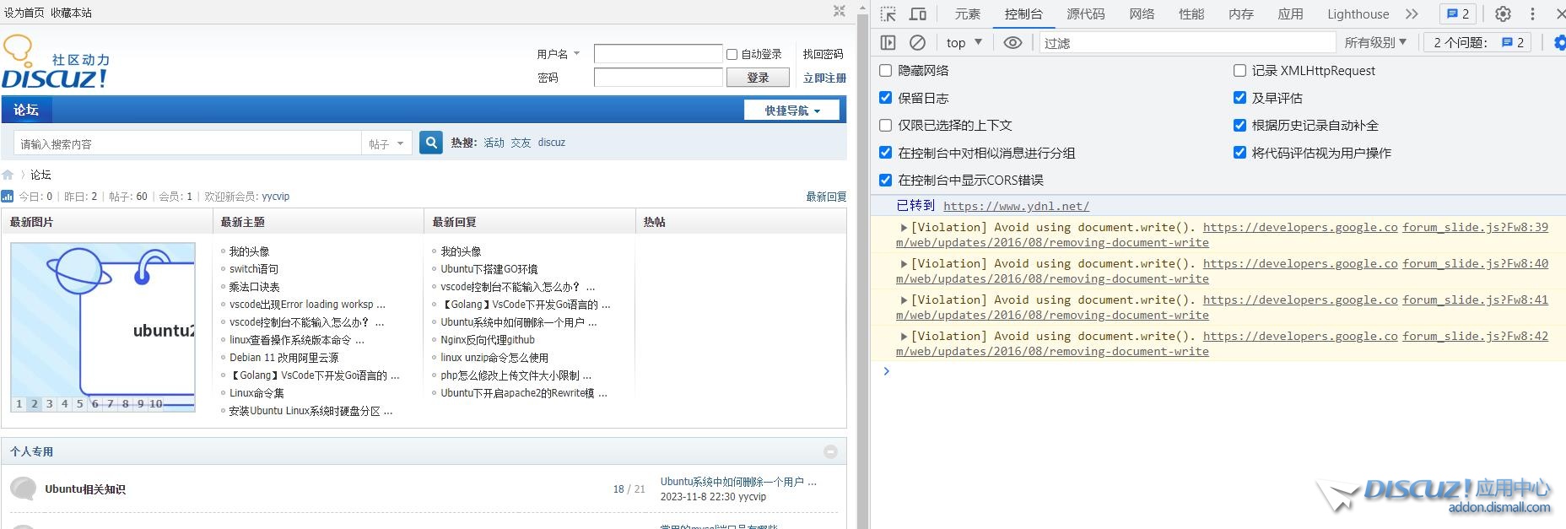Click the issues badge next to 2 个问题
Viewport: 1566px width, 529px height.
(1513, 42)
